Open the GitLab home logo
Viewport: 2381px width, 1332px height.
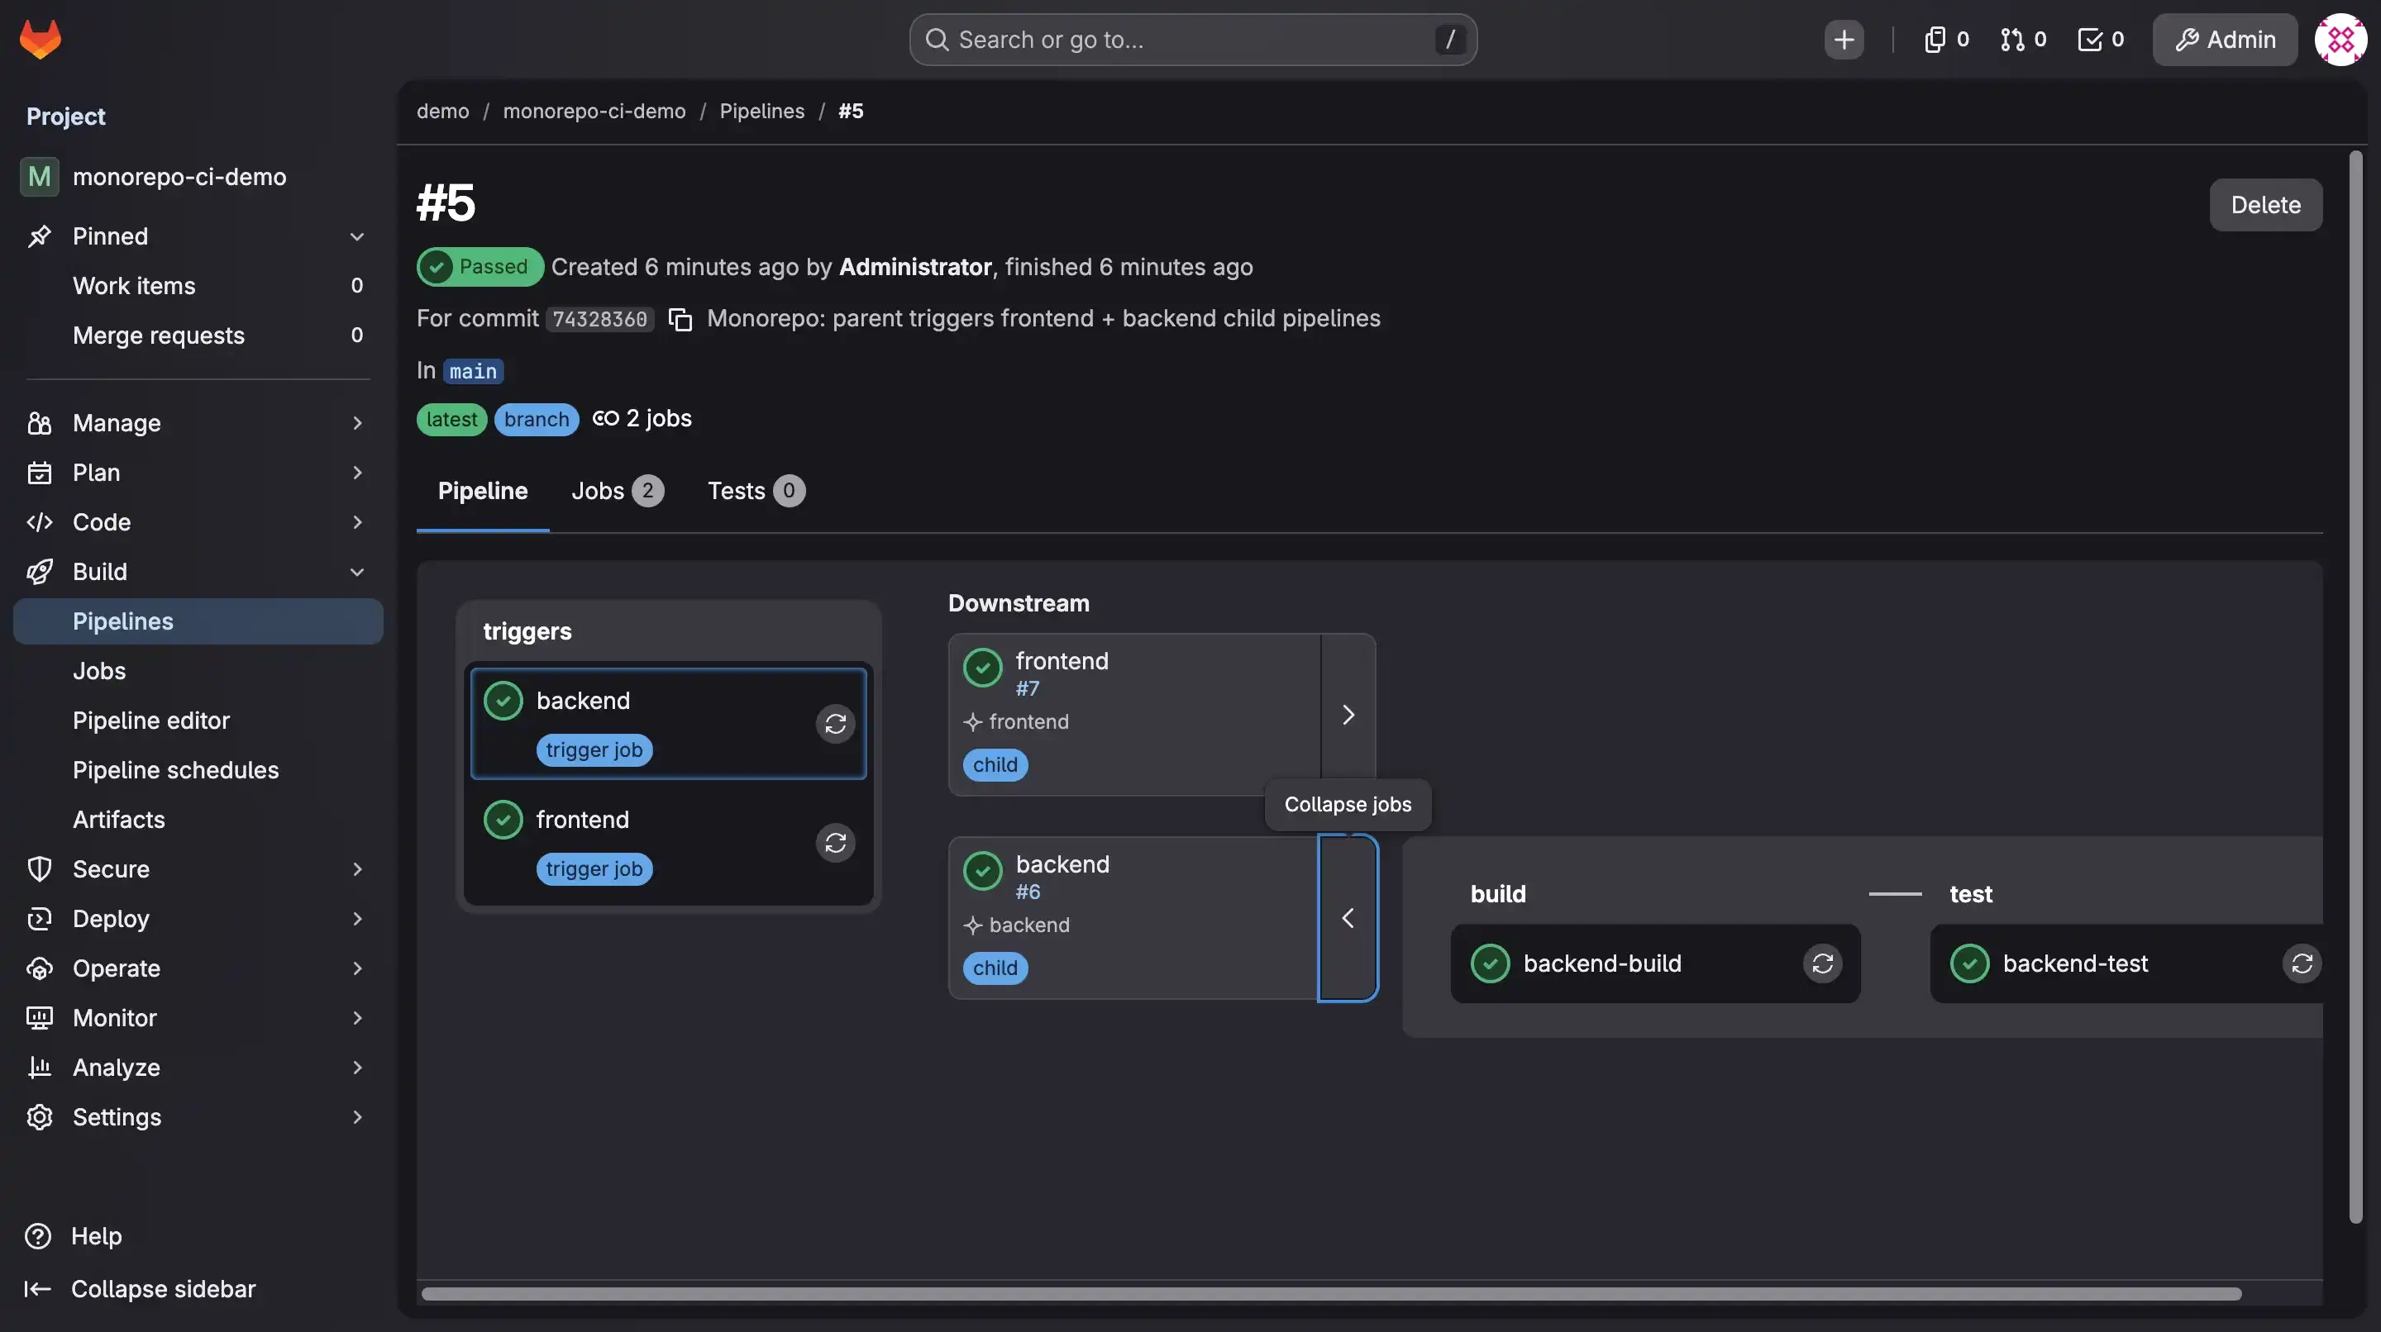(40, 39)
